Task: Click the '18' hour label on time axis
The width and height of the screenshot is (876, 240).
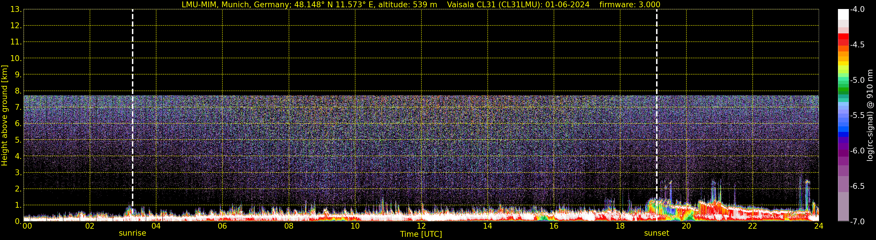Action: coord(620,226)
